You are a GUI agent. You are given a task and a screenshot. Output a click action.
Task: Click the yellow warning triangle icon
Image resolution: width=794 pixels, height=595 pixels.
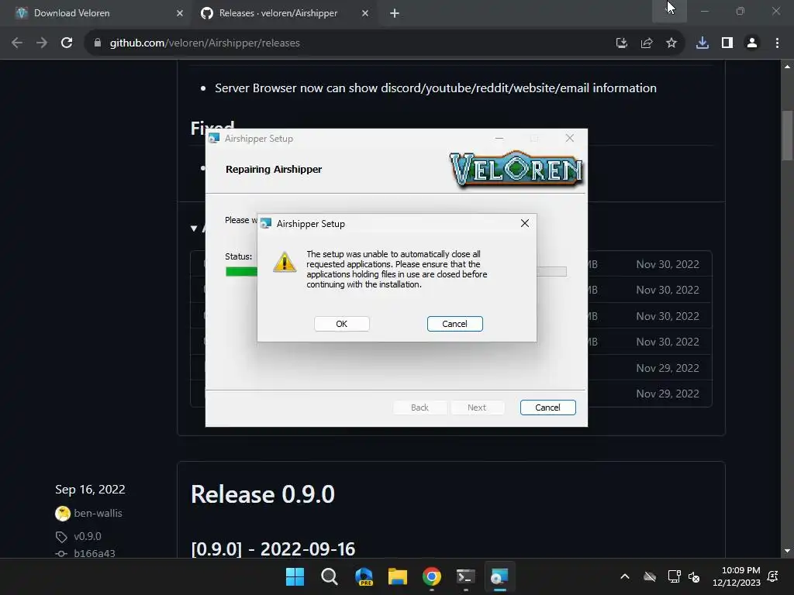[285, 262]
